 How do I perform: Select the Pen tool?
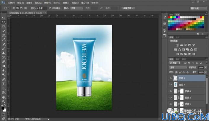click(x=4, y=79)
